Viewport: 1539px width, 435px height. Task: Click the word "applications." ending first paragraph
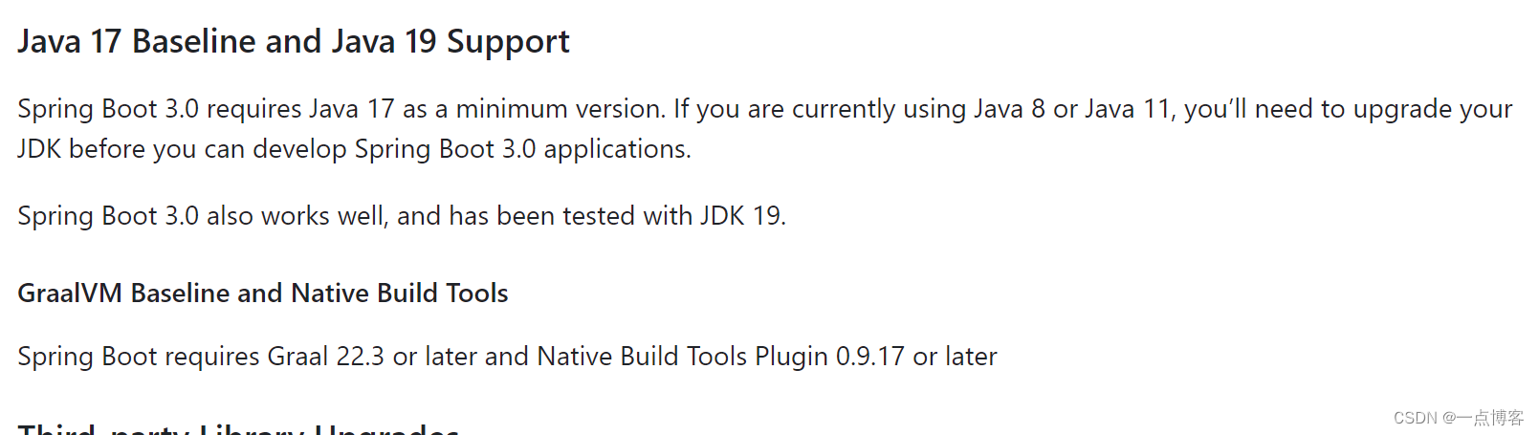[x=617, y=150]
